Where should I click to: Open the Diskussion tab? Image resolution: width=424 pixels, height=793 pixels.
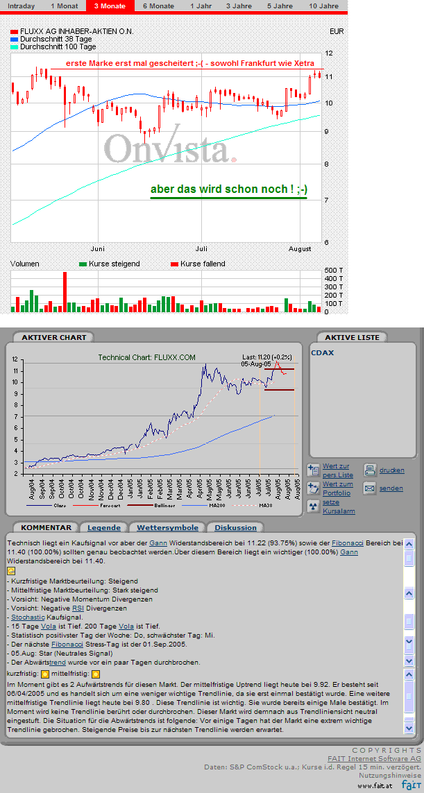(236, 527)
